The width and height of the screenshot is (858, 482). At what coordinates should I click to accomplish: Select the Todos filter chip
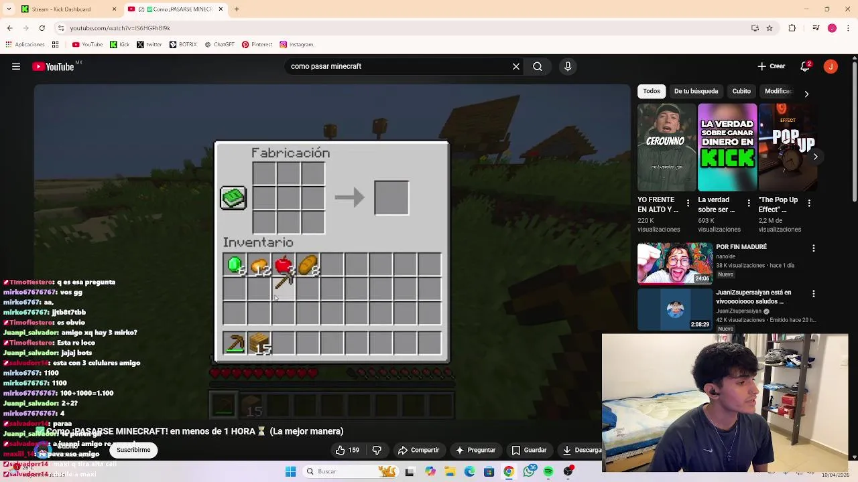pos(652,91)
